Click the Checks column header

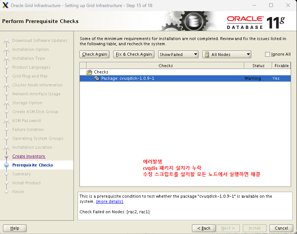coord(165,66)
